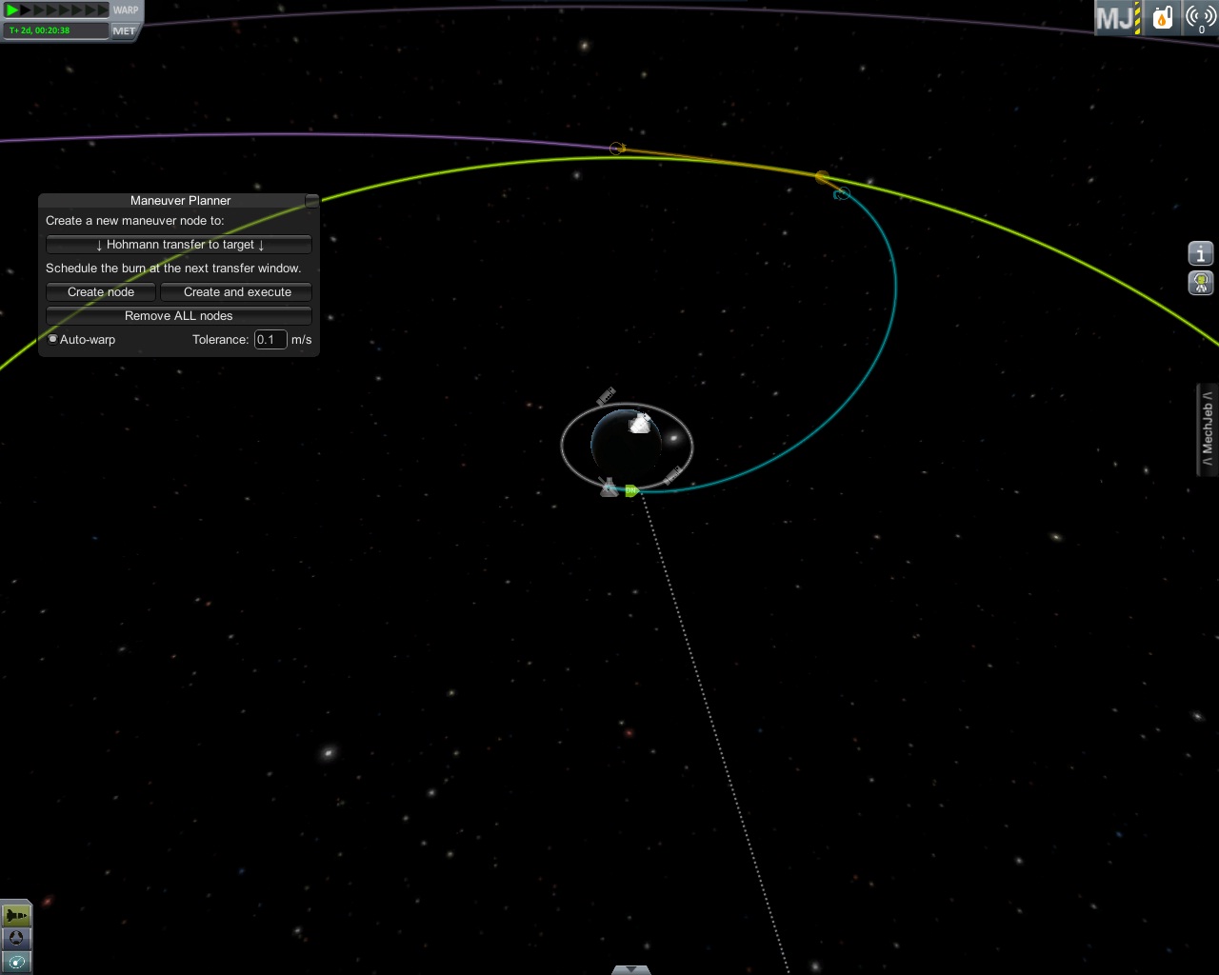1219x975 pixels.
Task: Click the Tolerance value input field
Action: [x=270, y=339]
